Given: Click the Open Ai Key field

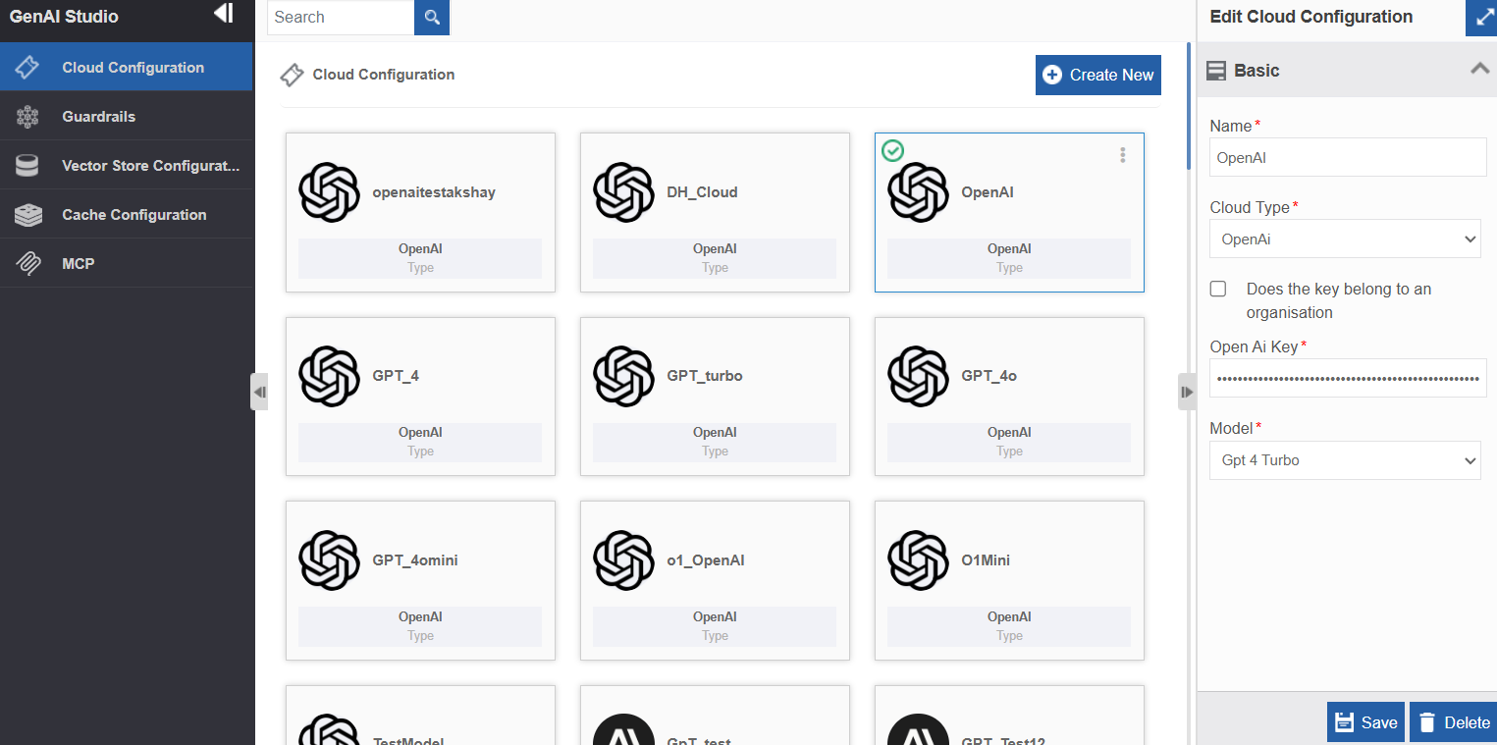Looking at the screenshot, I should pyautogui.click(x=1348, y=378).
